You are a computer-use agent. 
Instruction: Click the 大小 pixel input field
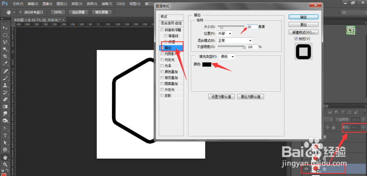252,27
